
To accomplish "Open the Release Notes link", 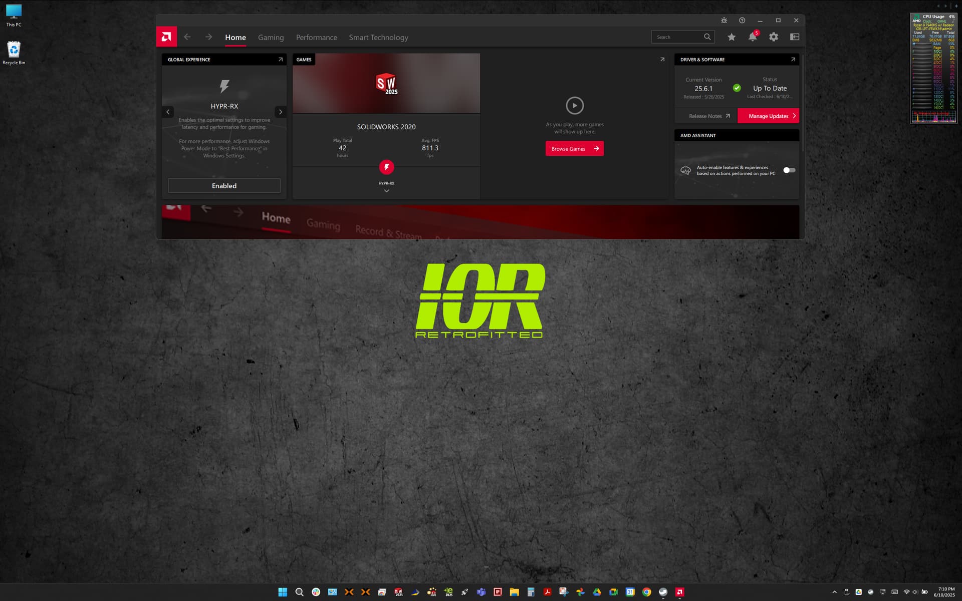I will pos(709,116).
